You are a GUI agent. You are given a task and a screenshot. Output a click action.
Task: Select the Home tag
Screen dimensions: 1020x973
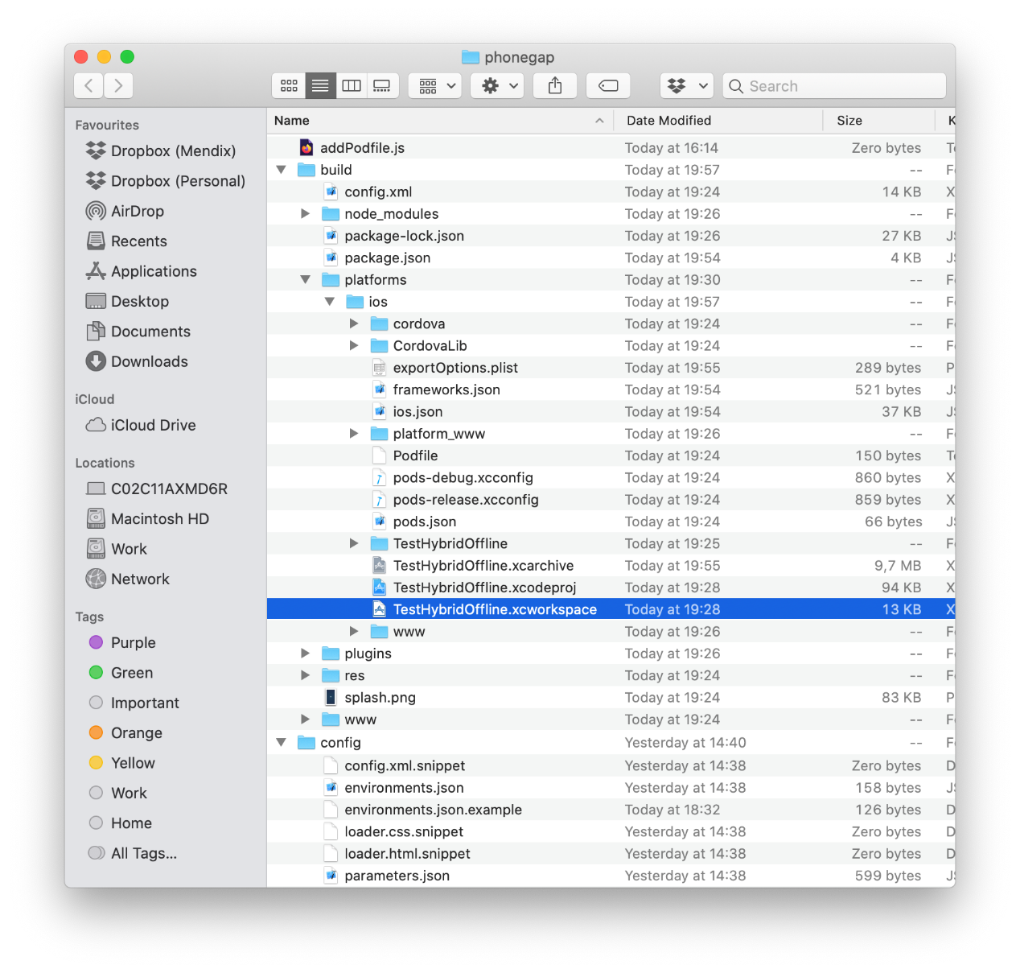tap(120, 823)
